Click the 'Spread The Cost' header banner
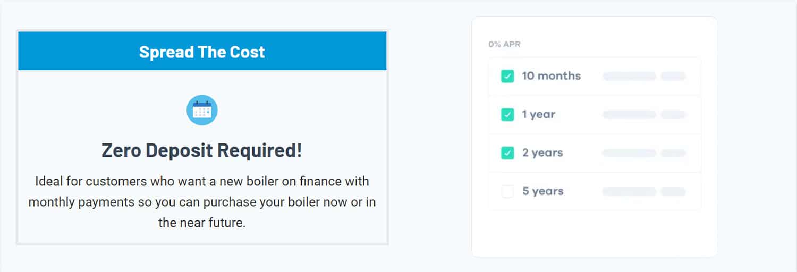Screen dimensions: 797x272 pyautogui.click(x=202, y=52)
